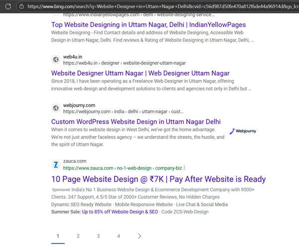Click the Webjourny logo thumbnail

tap(243, 131)
